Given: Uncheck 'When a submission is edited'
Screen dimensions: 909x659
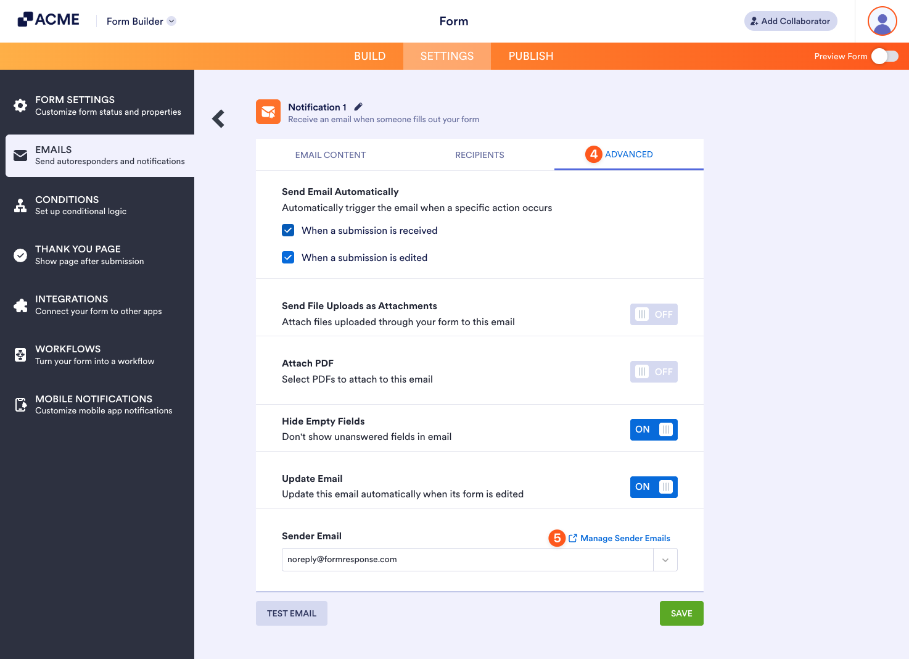Looking at the screenshot, I should [x=288, y=257].
